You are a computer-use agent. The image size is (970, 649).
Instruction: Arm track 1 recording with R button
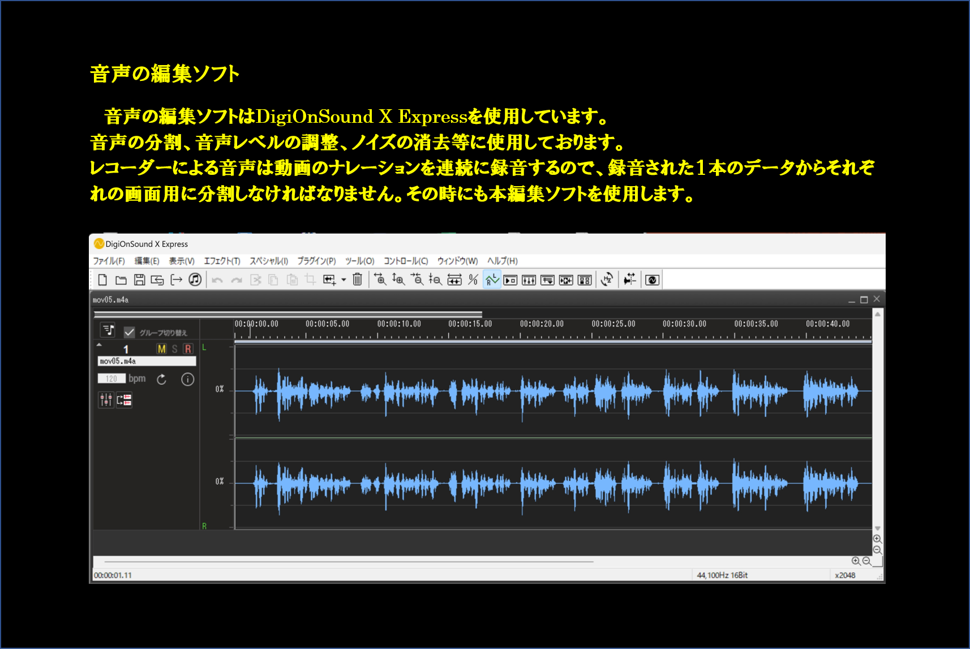188,349
